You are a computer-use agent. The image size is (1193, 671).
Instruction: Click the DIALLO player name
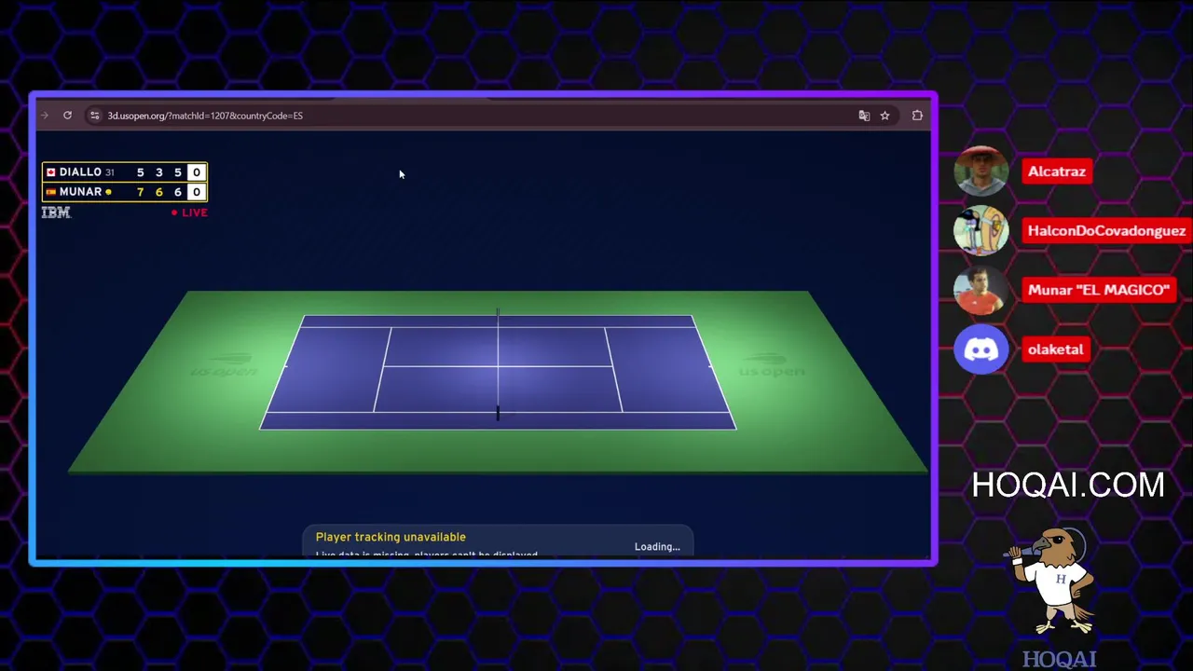click(x=80, y=172)
